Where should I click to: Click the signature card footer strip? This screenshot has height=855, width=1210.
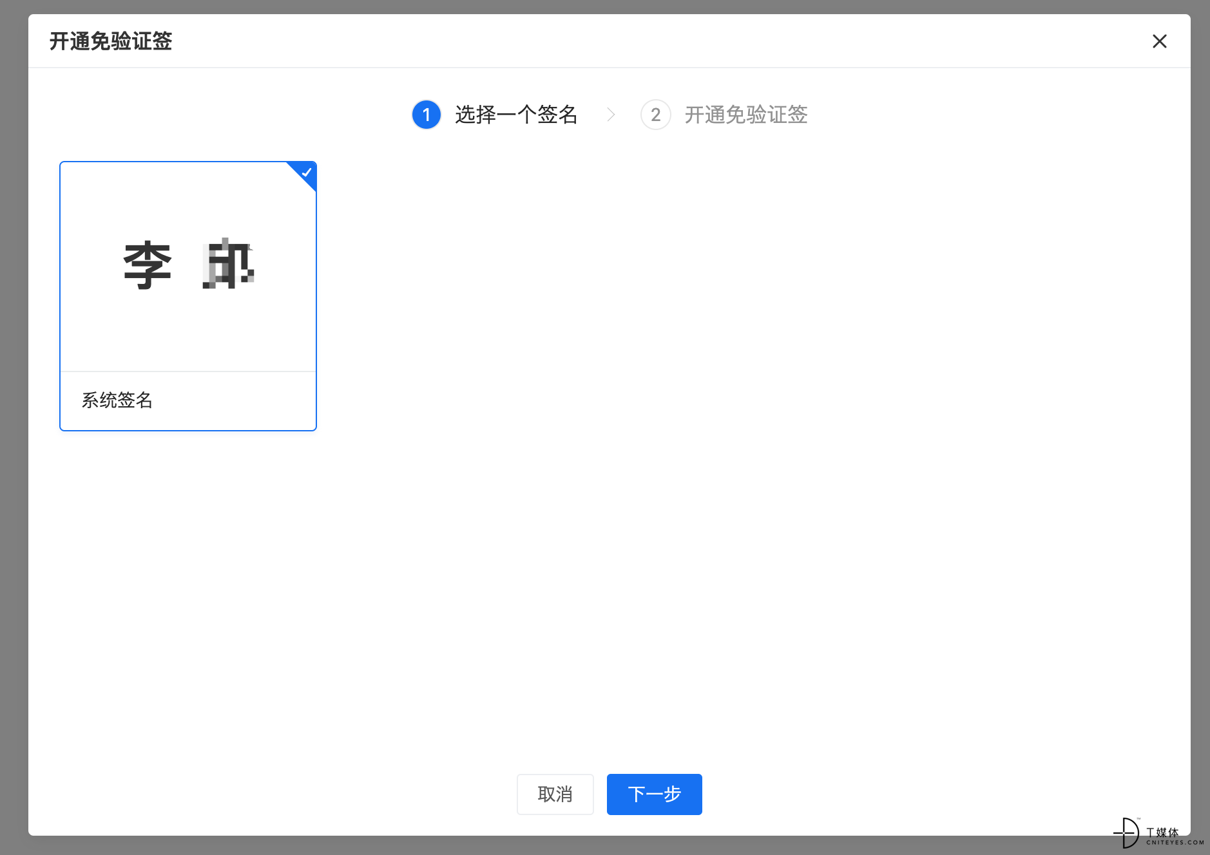(188, 400)
